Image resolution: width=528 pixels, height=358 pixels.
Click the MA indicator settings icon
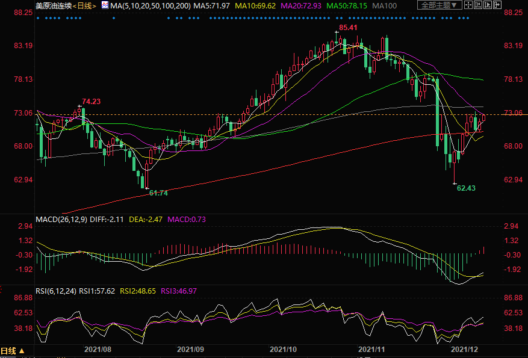pos(105,5)
